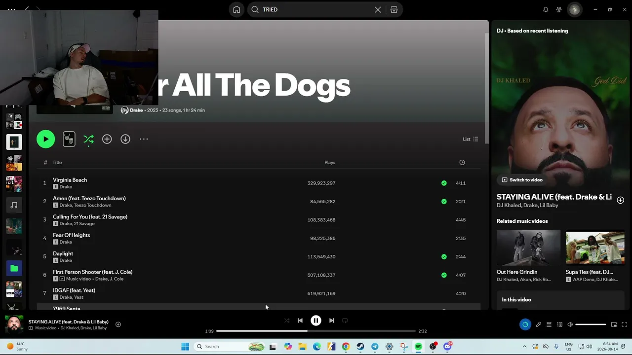Open Teezo Touchdown artist link
Viewport: 632px width, 355px height.
click(x=93, y=205)
